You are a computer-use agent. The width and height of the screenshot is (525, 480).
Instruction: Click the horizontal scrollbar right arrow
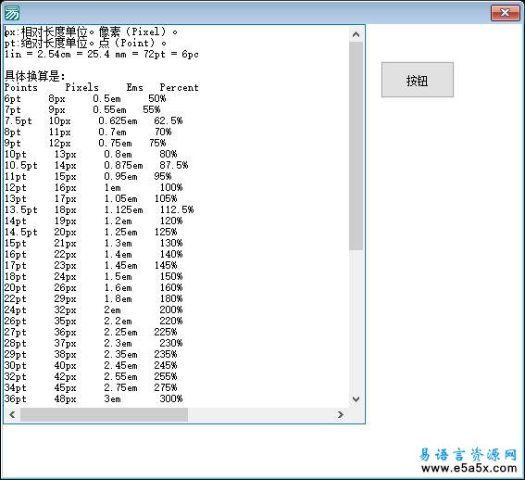341,414
